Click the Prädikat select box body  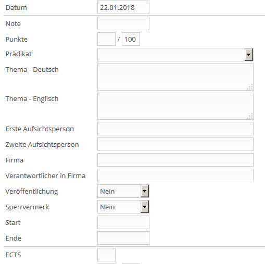[171, 55]
